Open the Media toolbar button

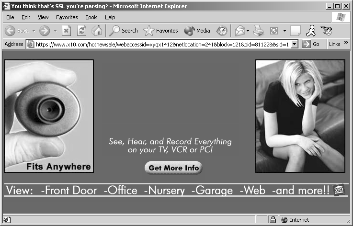pos(197,31)
